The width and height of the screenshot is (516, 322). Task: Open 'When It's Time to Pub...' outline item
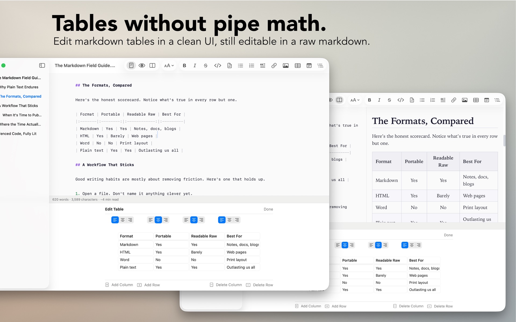pyautogui.click(x=22, y=115)
